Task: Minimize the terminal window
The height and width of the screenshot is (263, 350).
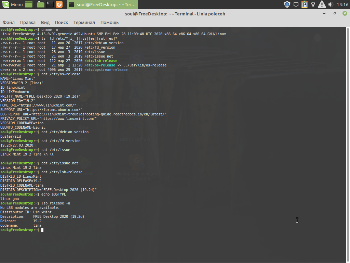Action: [x=324, y=14]
